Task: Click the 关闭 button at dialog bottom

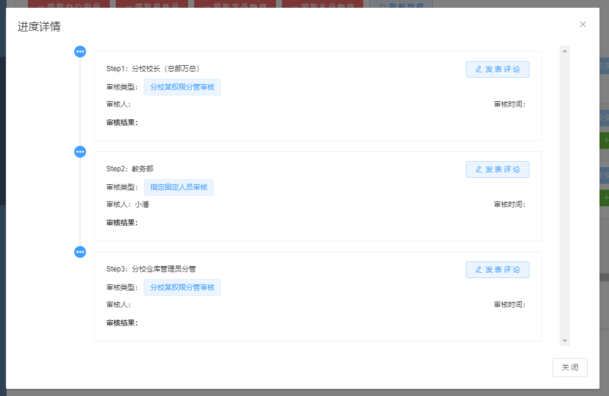Action: click(570, 368)
